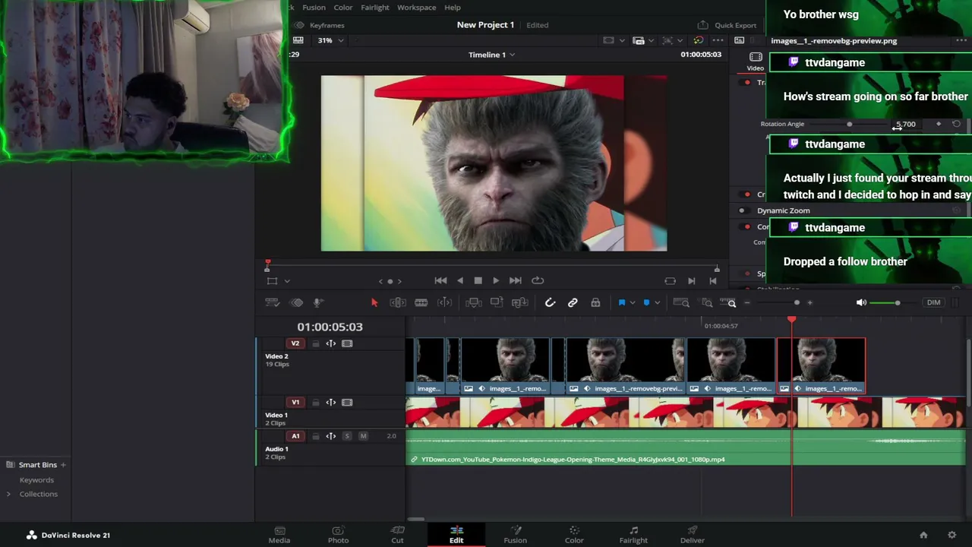Screen dimensions: 972x547
Task: Go to first frame of timeline
Action: (440, 280)
